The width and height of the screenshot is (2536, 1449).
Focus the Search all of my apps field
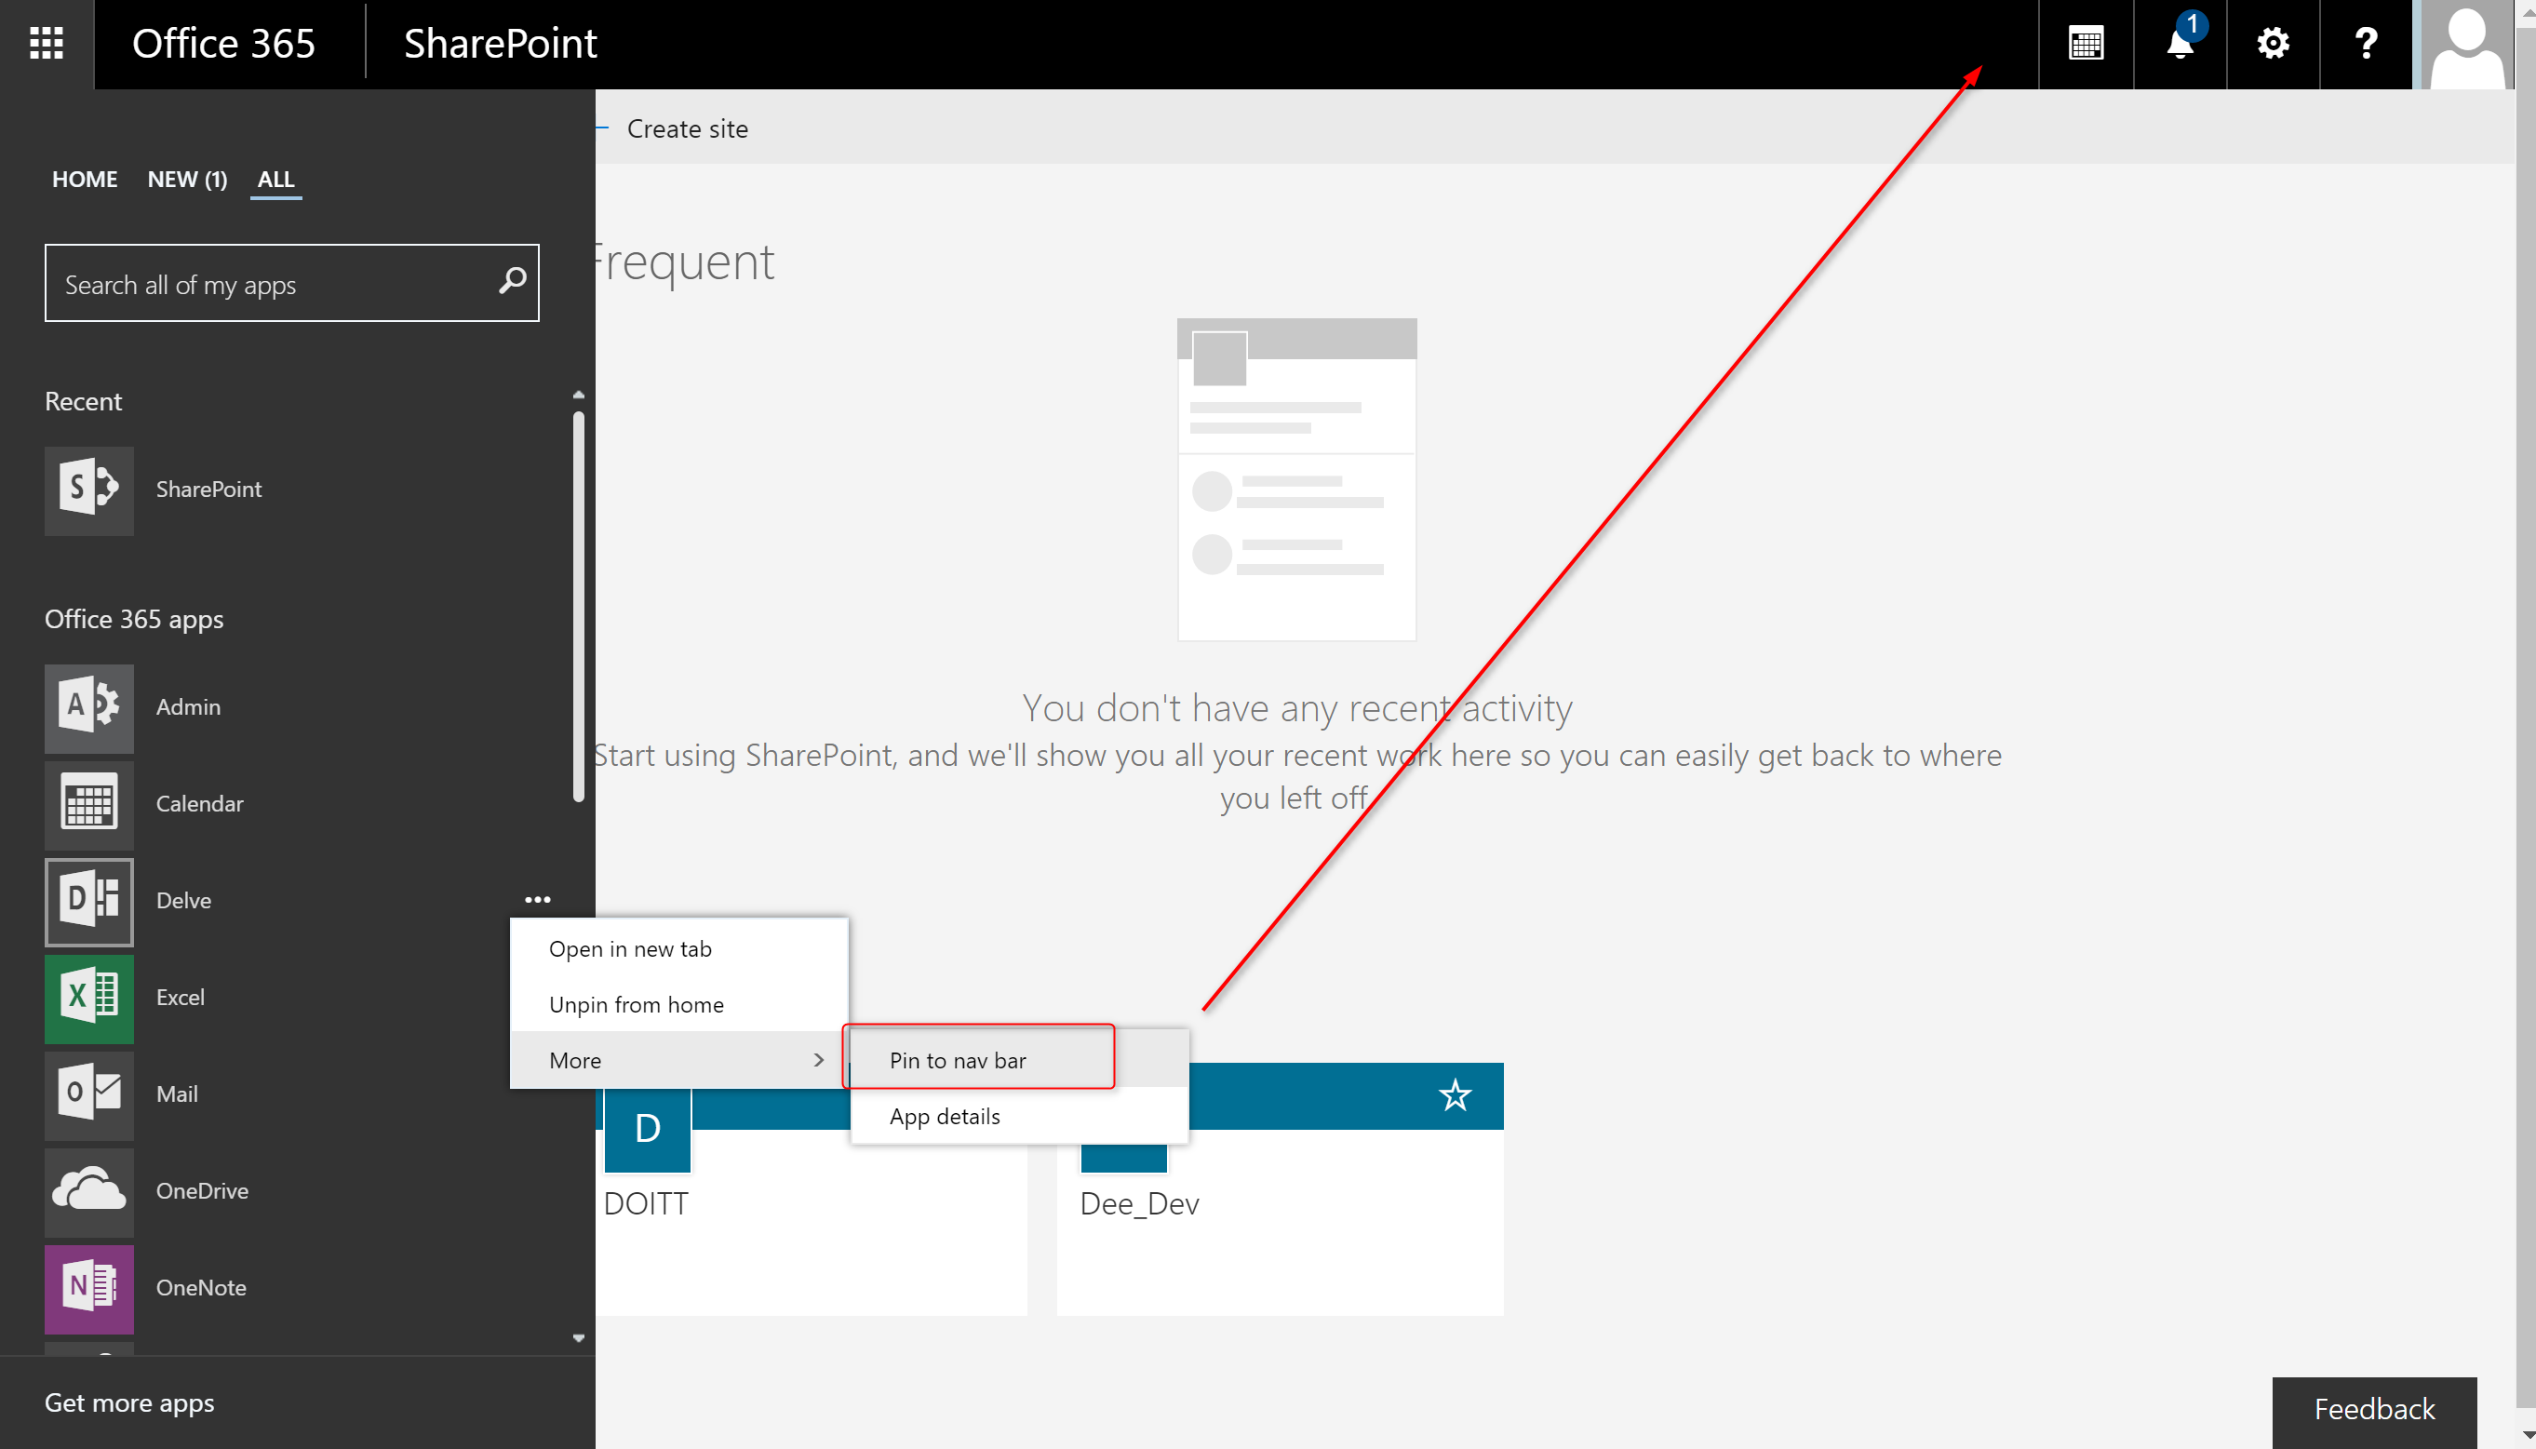point(291,283)
